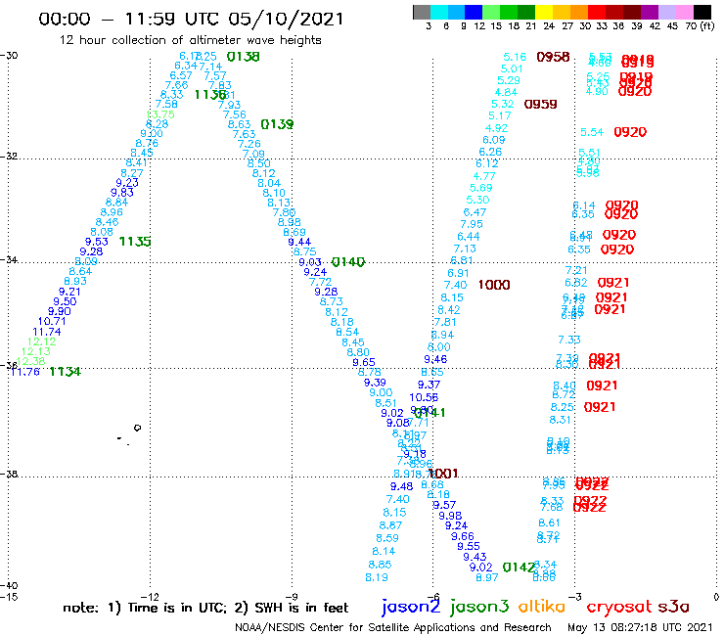
Task: Click the 'cryosat' satellite legend label
Action: click(619, 607)
